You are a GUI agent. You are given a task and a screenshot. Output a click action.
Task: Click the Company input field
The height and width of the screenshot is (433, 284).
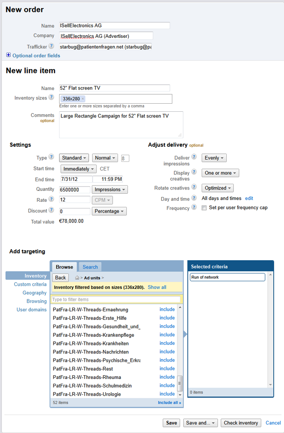[x=106, y=36]
